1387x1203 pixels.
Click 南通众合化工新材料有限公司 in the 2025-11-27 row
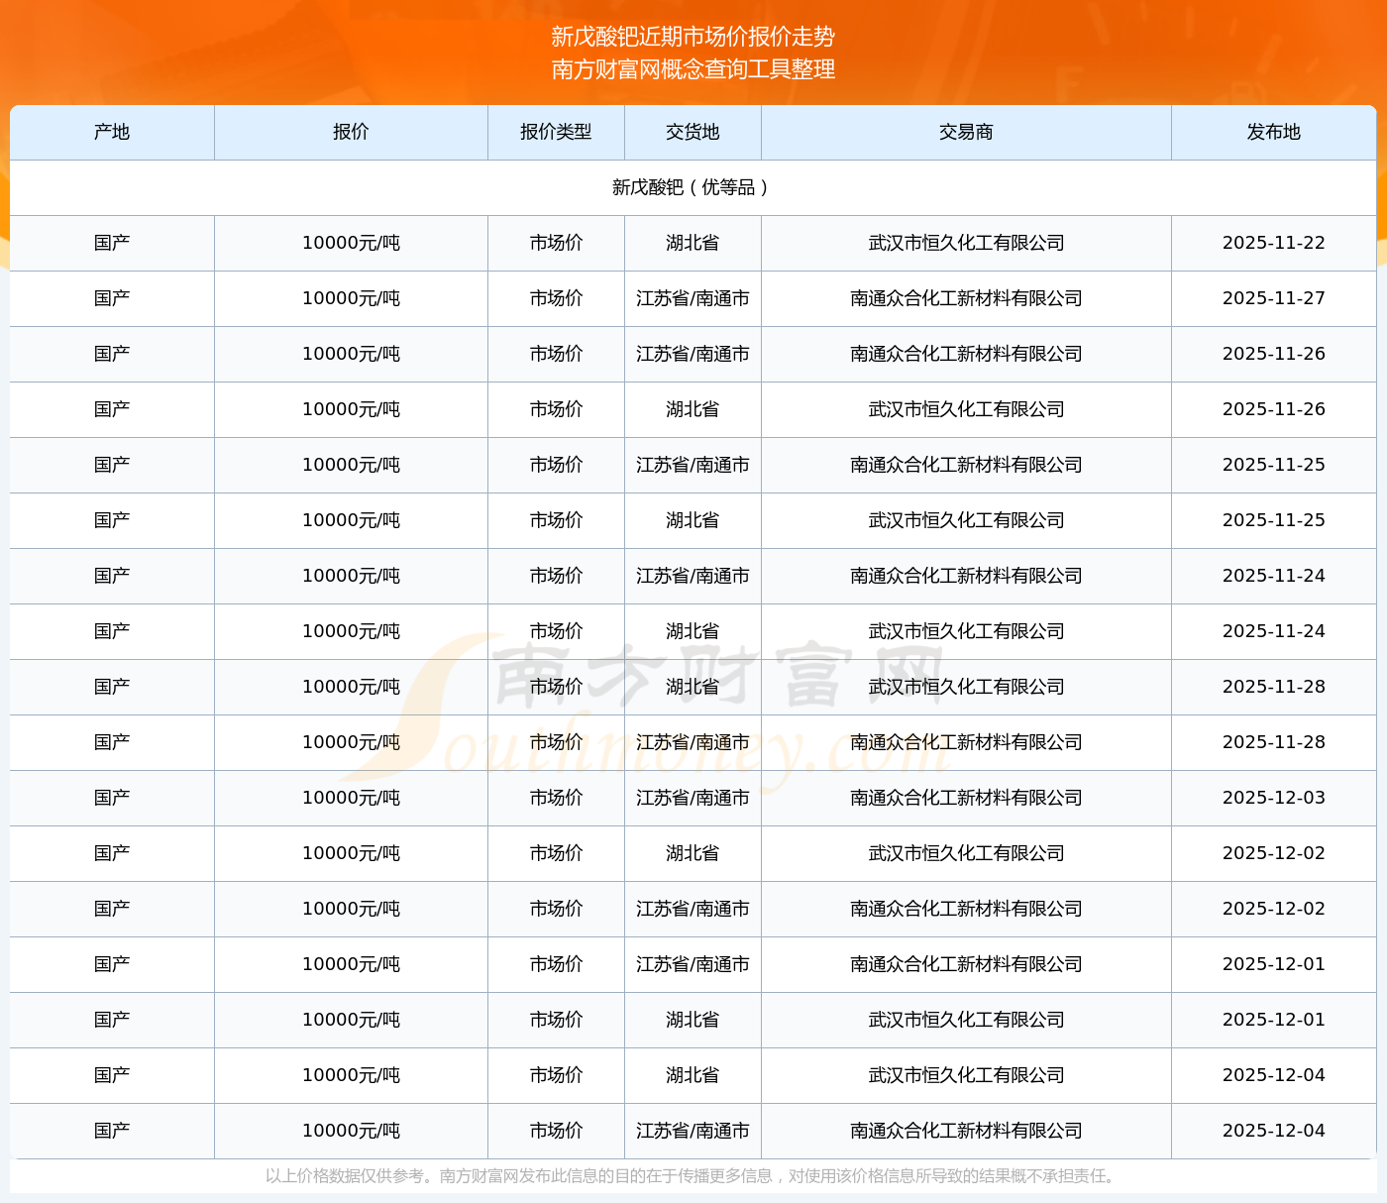tap(966, 298)
